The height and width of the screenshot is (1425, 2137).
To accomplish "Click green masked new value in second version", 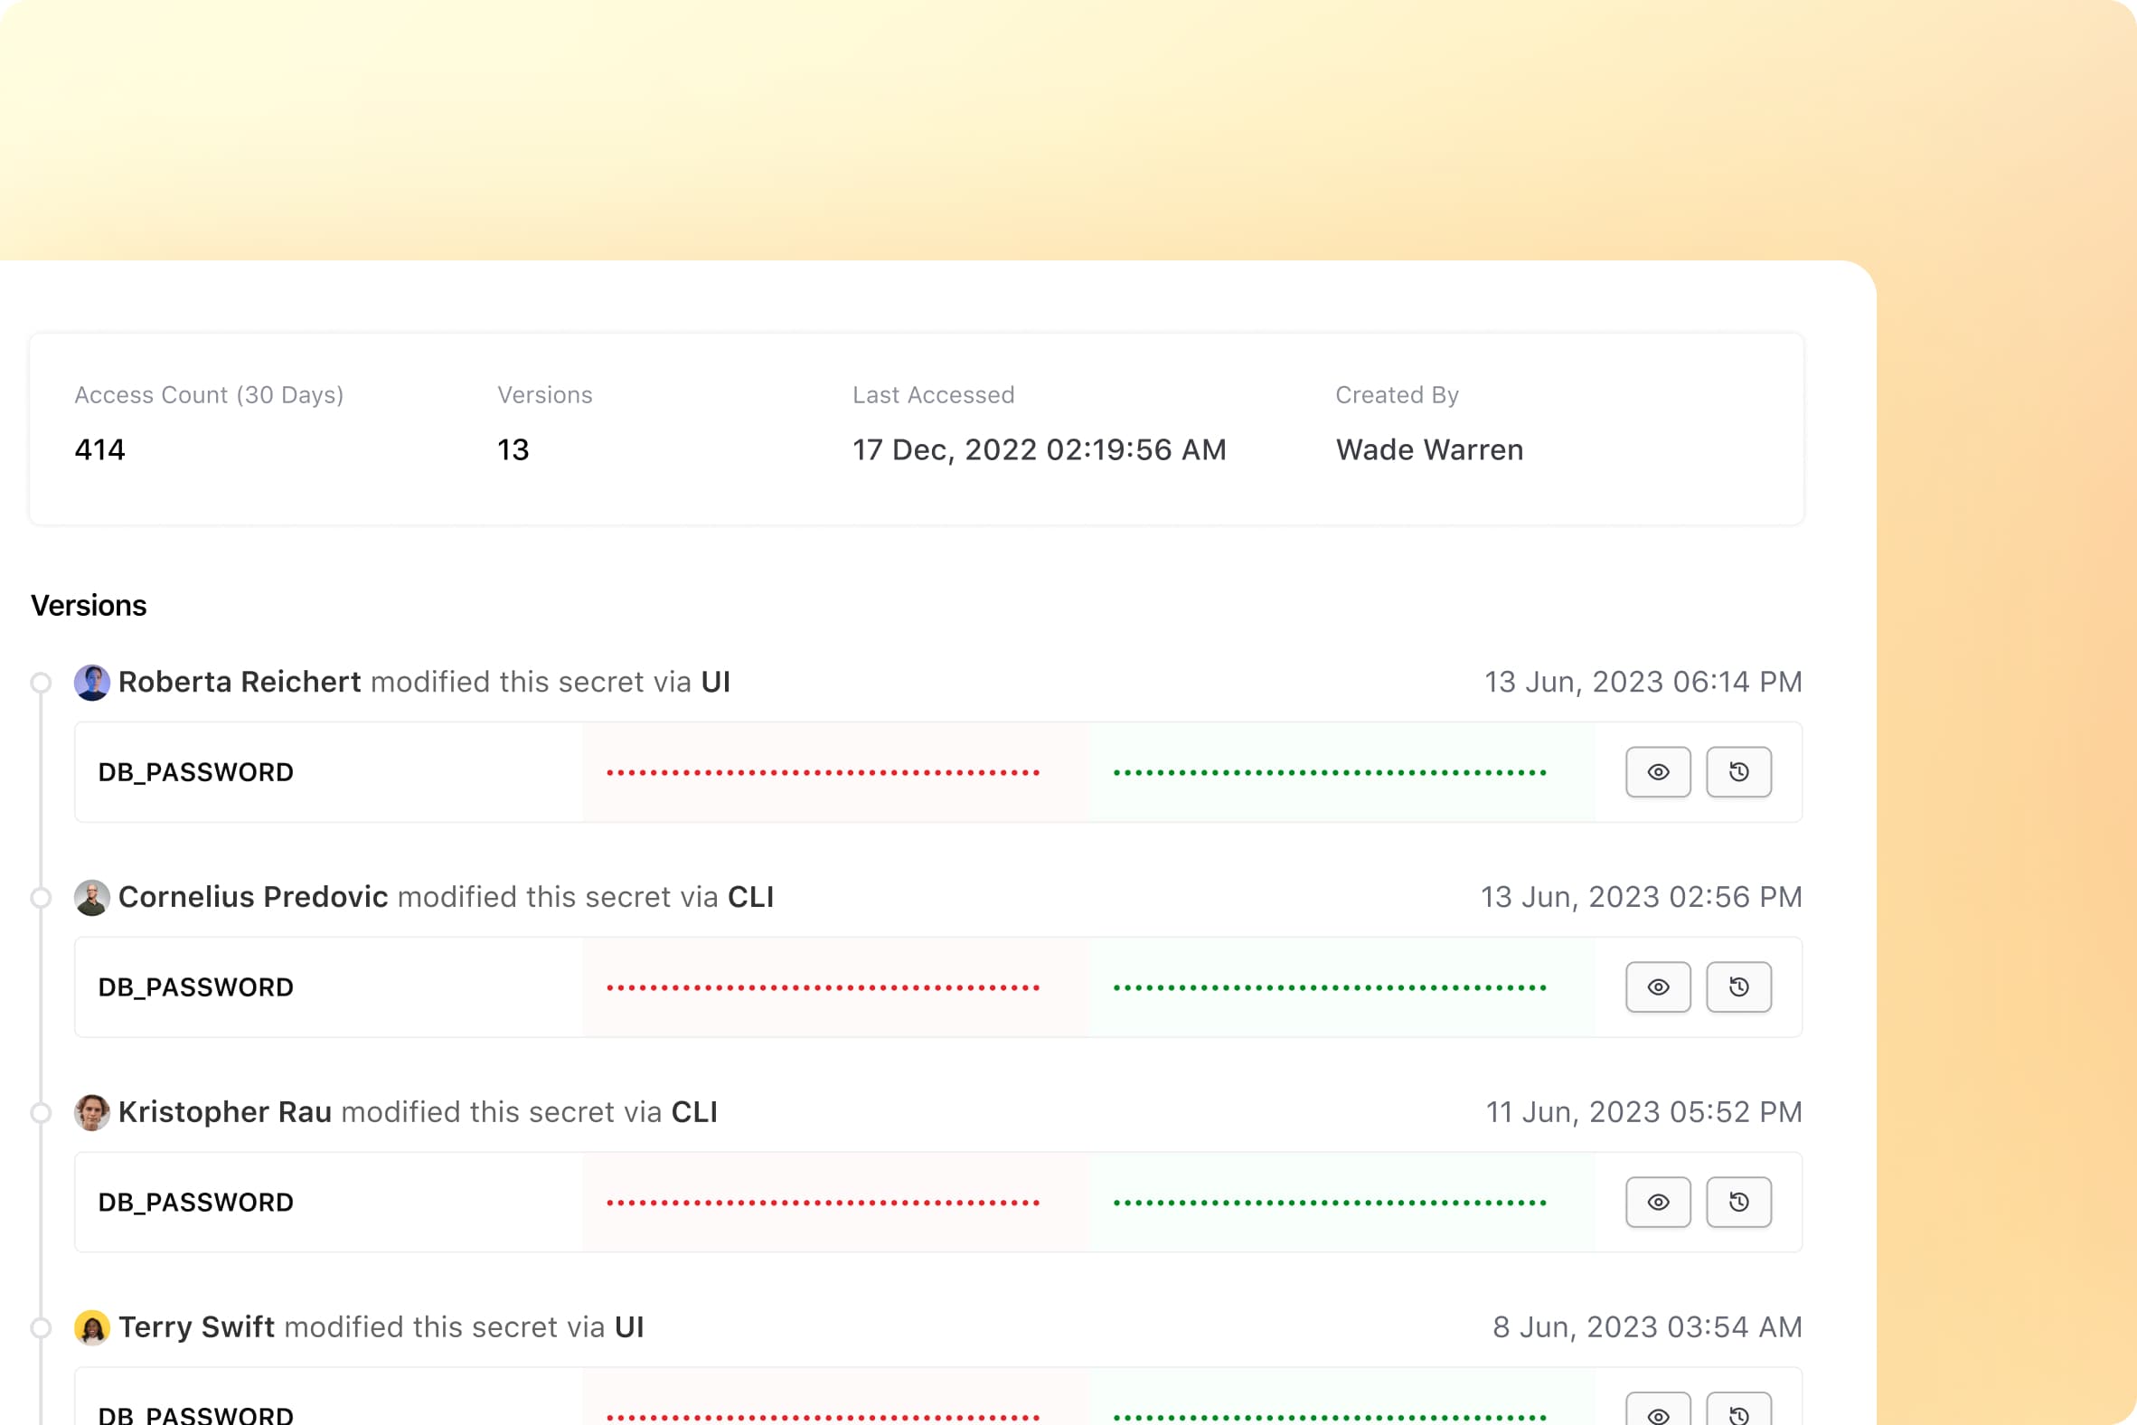I will click(1329, 987).
